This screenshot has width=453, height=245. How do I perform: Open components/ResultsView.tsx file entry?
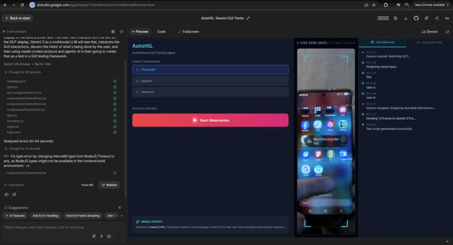point(26,110)
